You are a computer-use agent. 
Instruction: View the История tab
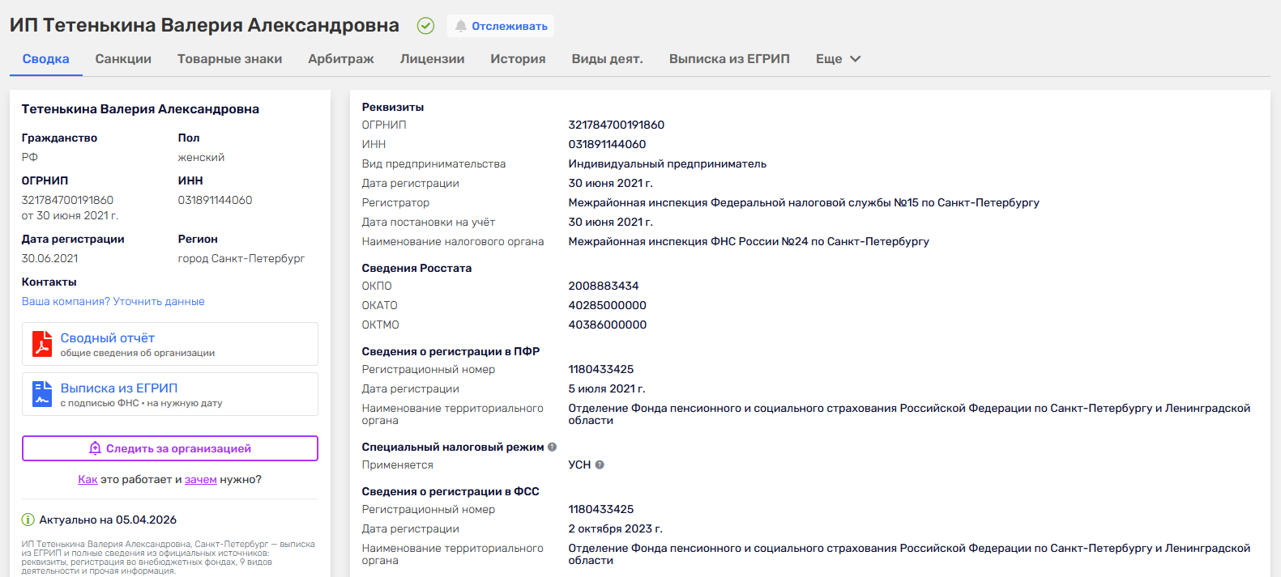pos(518,59)
